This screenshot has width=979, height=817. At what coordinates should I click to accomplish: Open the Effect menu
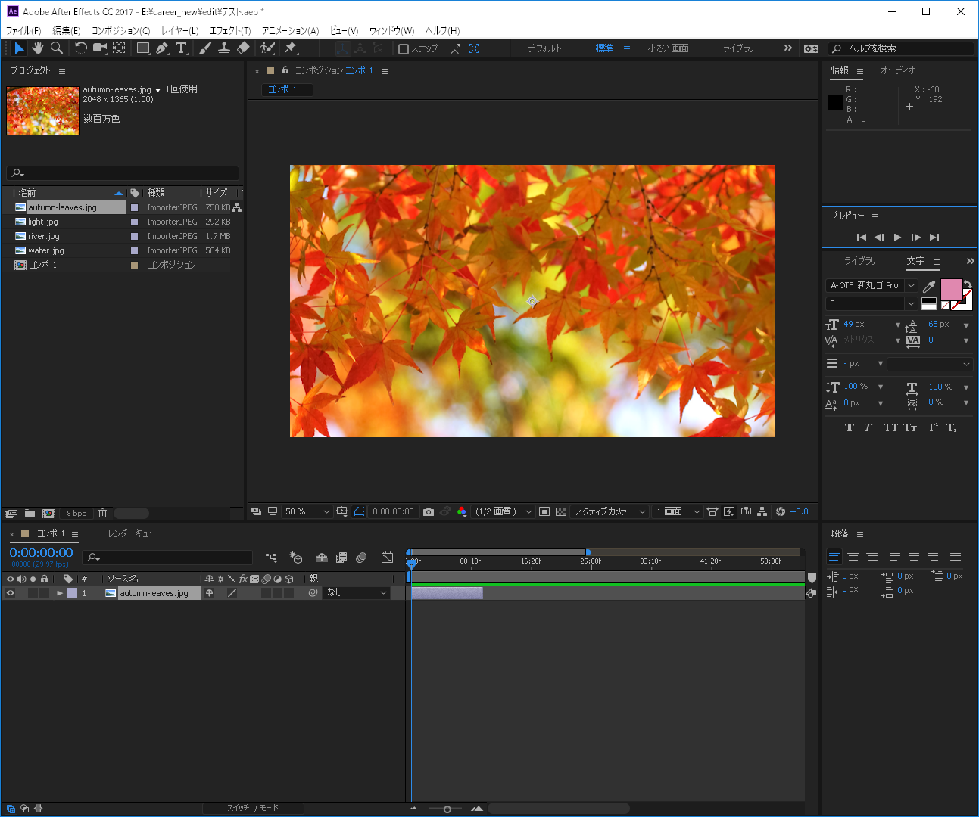click(230, 31)
